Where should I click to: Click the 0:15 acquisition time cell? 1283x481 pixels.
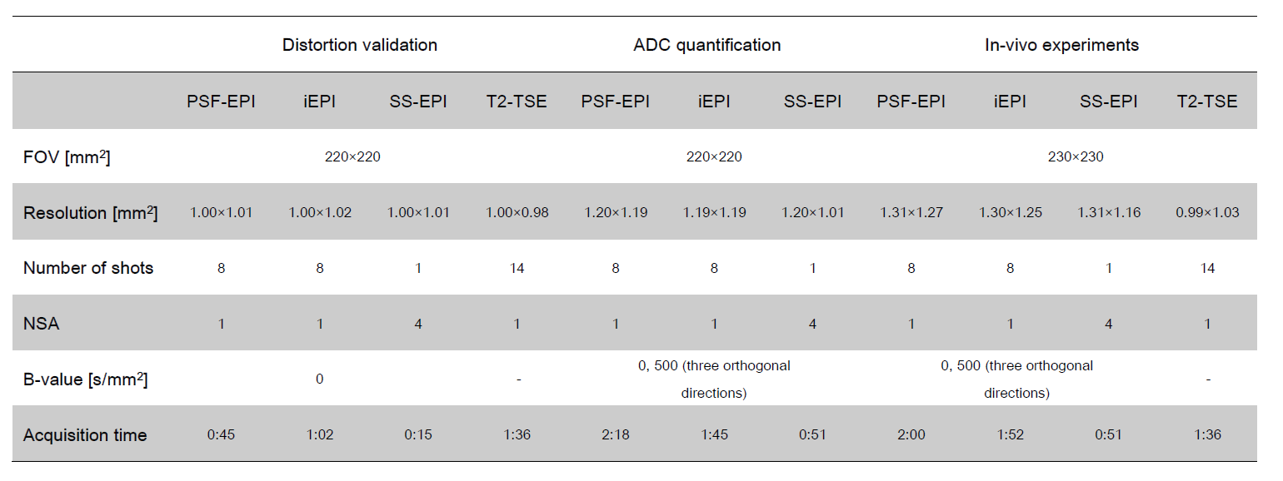[418, 434]
